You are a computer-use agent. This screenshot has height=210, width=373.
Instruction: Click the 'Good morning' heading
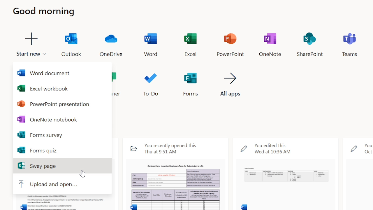[43, 11]
